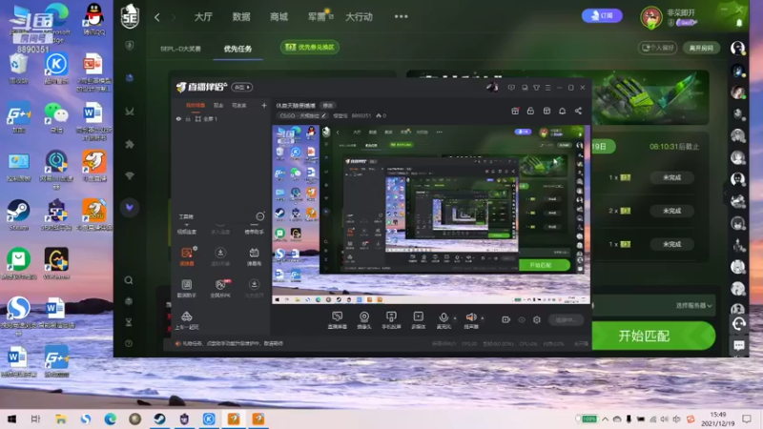Share the live room with share icon
Screen dimensions: 763x429
pos(578,111)
